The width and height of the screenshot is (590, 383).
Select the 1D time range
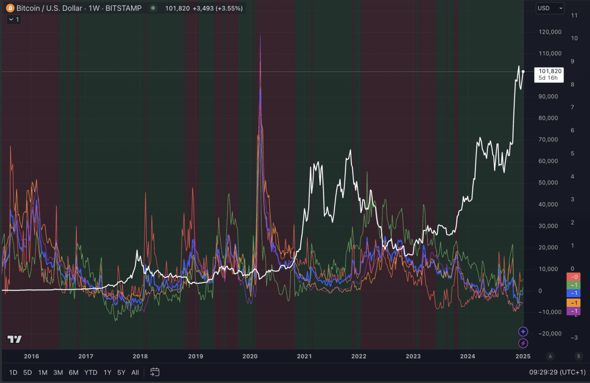coord(13,372)
